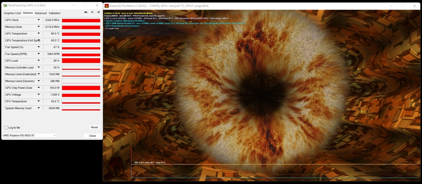Viewport: 422px width, 184px height.
Task: Click the 20 % memory controller value
Action: (x=52, y=67)
